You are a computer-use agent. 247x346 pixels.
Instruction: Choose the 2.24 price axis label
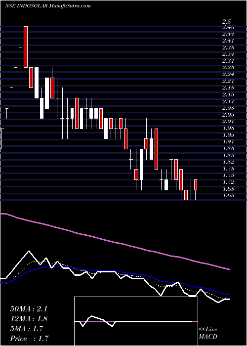click(228, 74)
